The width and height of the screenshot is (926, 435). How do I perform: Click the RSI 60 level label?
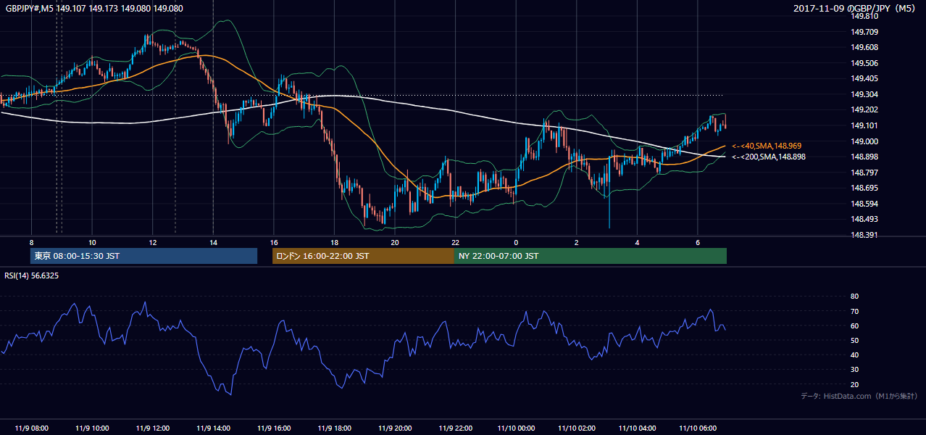tap(854, 326)
